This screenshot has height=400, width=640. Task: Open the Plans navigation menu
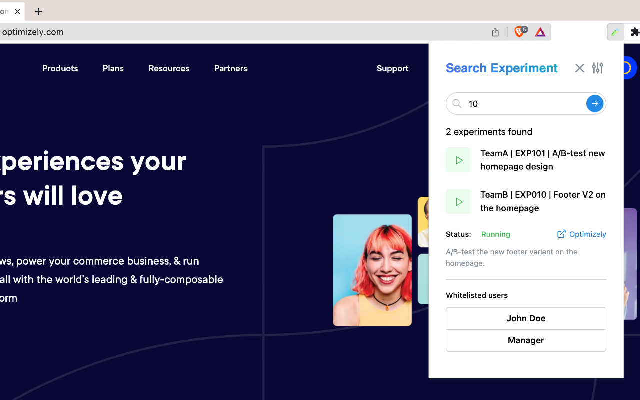click(x=113, y=68)
